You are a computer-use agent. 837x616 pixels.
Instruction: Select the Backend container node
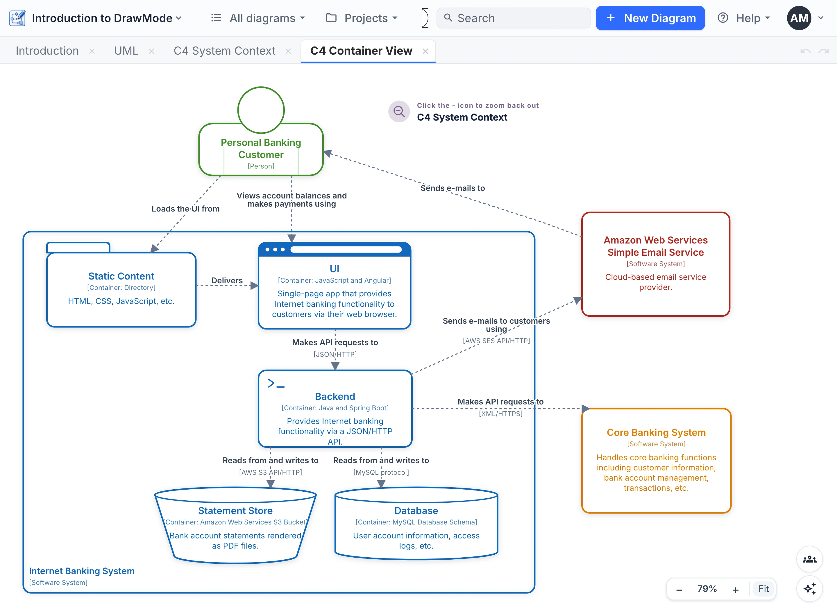click(x=335, y=409)
